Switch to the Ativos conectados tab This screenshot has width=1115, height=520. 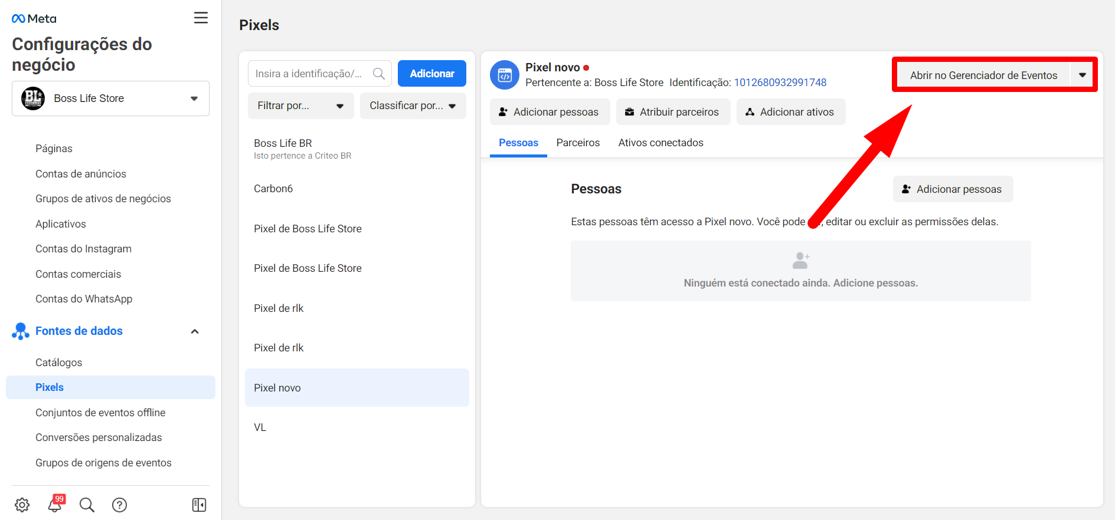[661, 143]
